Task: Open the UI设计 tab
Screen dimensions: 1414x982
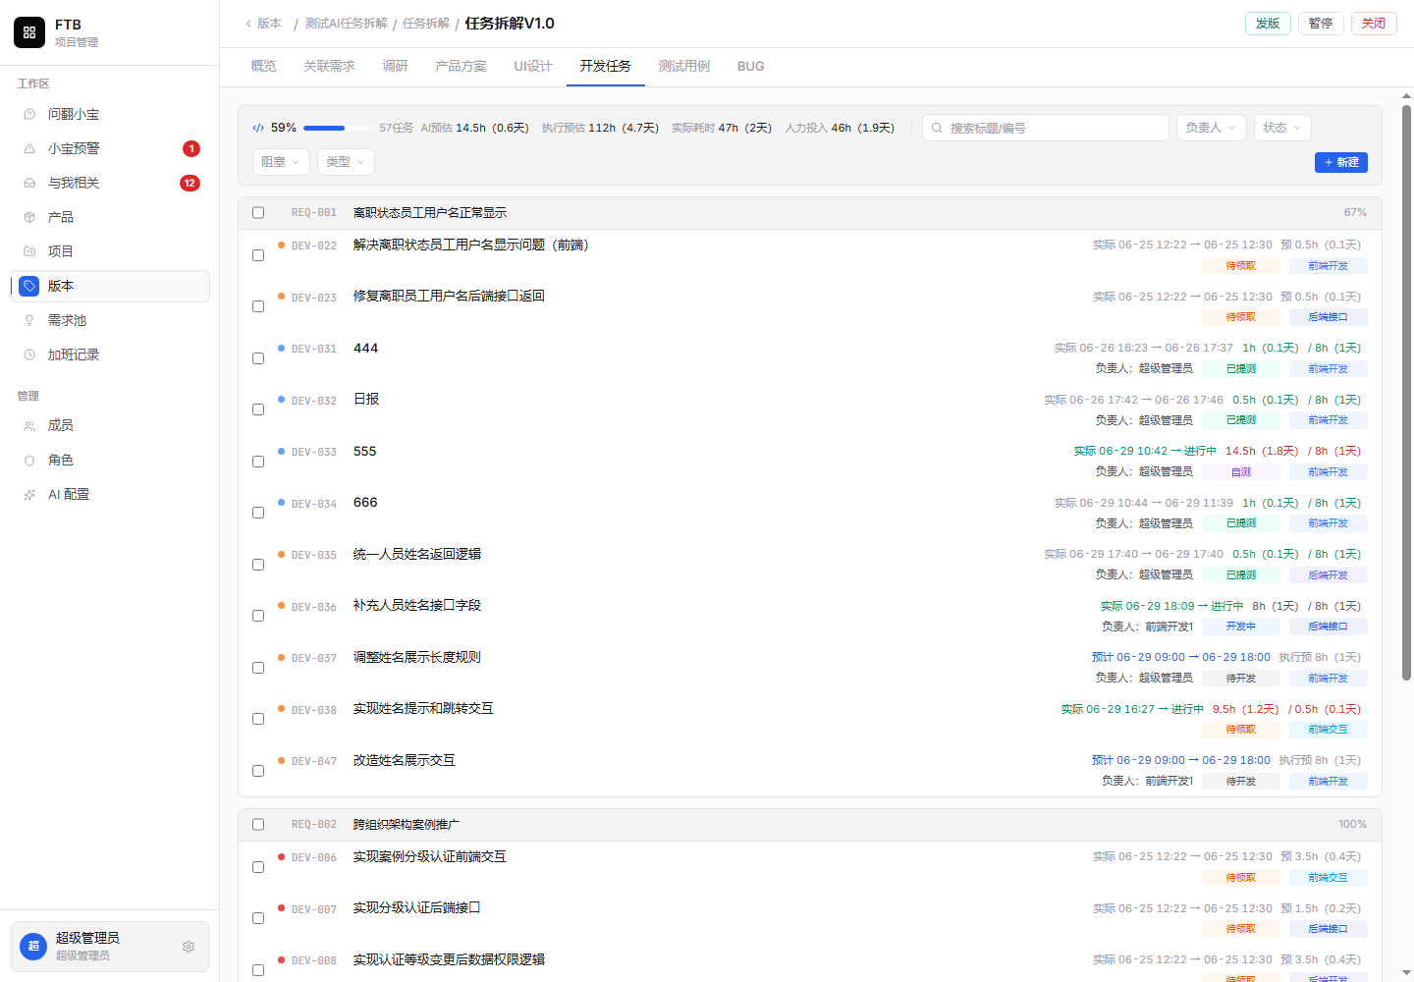Action: coord(533,66)
